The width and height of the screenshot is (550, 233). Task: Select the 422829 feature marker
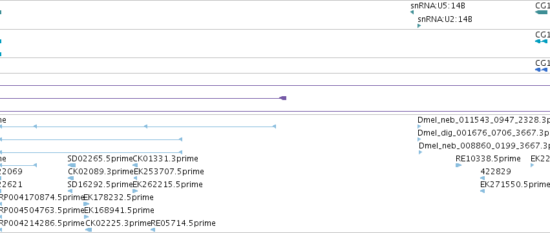coord(482,178)
